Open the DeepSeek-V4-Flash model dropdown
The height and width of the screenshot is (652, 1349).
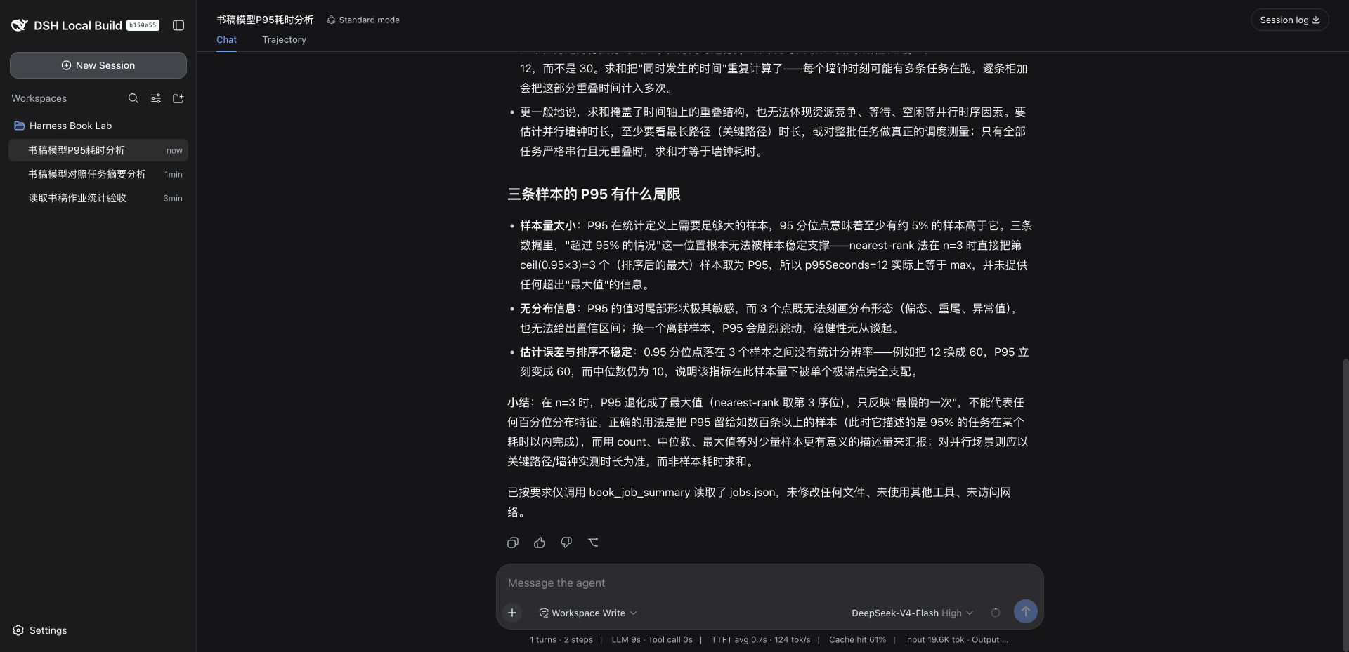[913, 613]
